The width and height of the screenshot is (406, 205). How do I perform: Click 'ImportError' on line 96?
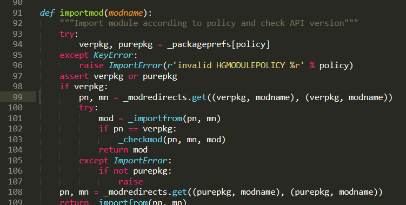click(x=135, y=65)
